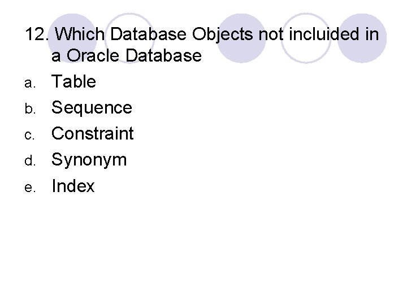
Task: Pick the "Constraint" answer option
Action: pyautogui.click(x=93, y=134)
